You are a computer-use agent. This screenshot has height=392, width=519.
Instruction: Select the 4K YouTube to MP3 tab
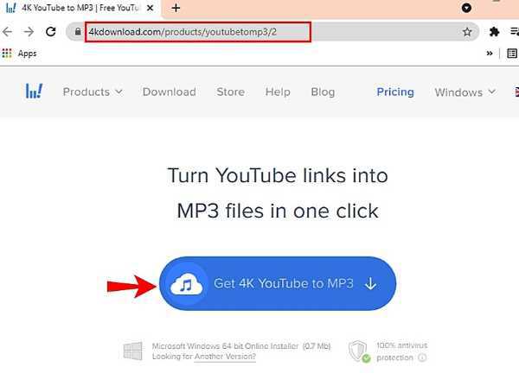[x=78, y=8]
